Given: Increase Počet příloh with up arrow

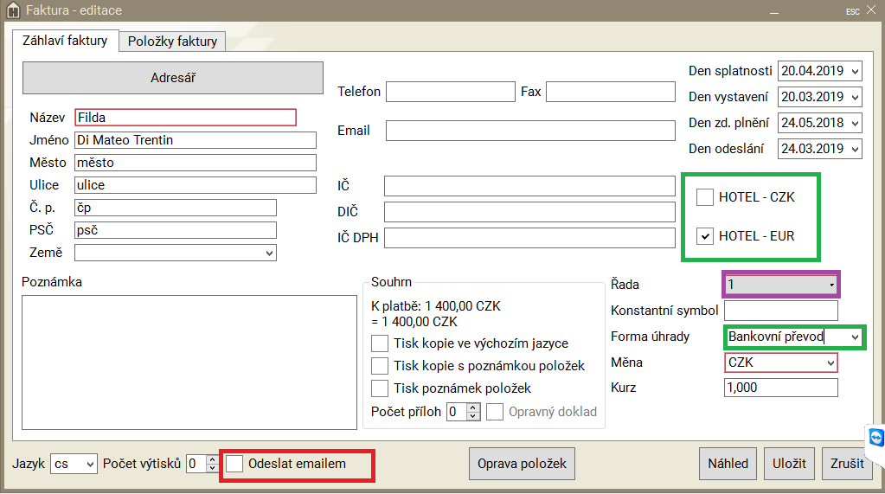Looking at the screenshot, I should click(x=472, y=407).
